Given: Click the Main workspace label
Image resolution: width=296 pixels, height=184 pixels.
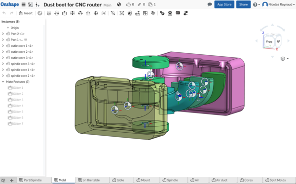Looking at the screenshot, I should pos(107,5).
